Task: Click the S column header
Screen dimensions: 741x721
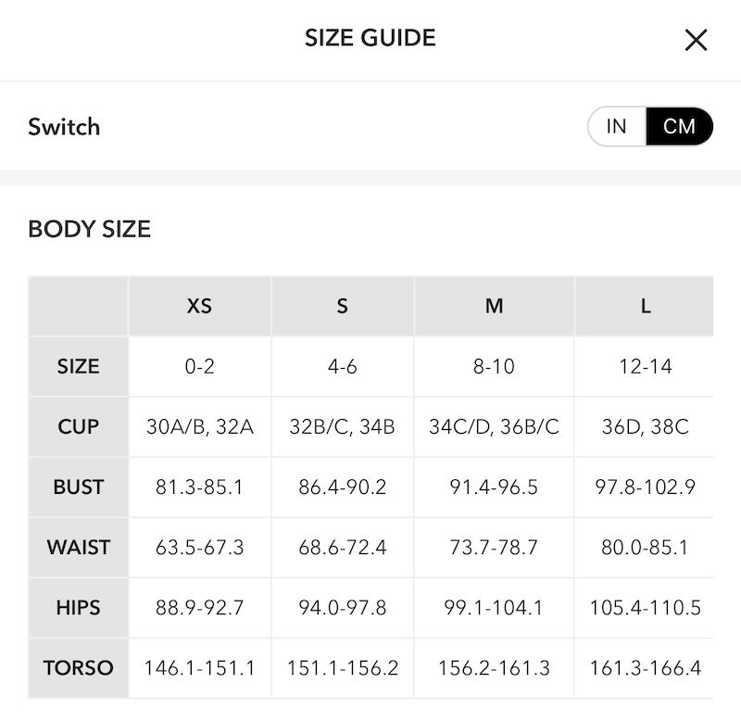Action: pyautogui.click(x=342, y=306)
